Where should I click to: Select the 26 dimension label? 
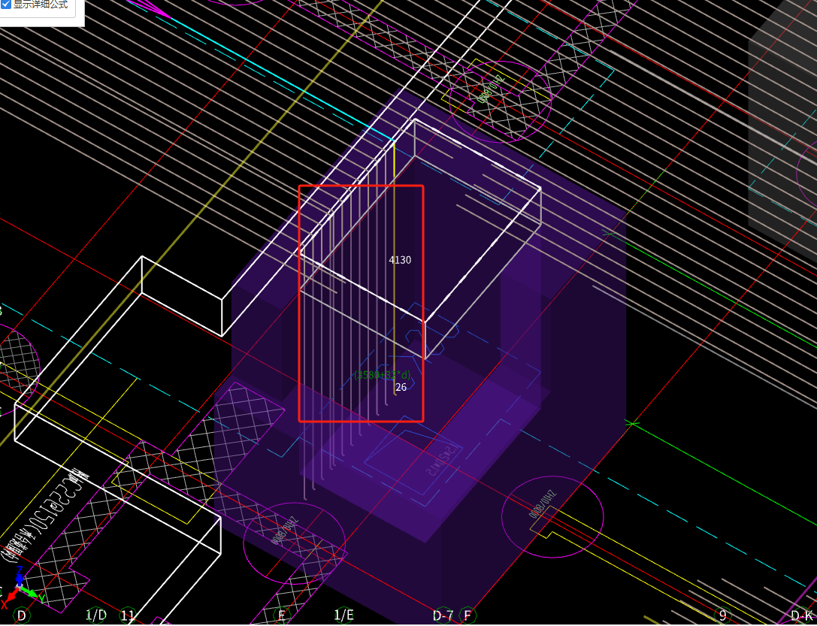(401, 387)
